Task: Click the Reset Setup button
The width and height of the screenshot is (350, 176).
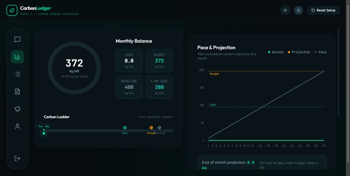Action: pos(323,10)
